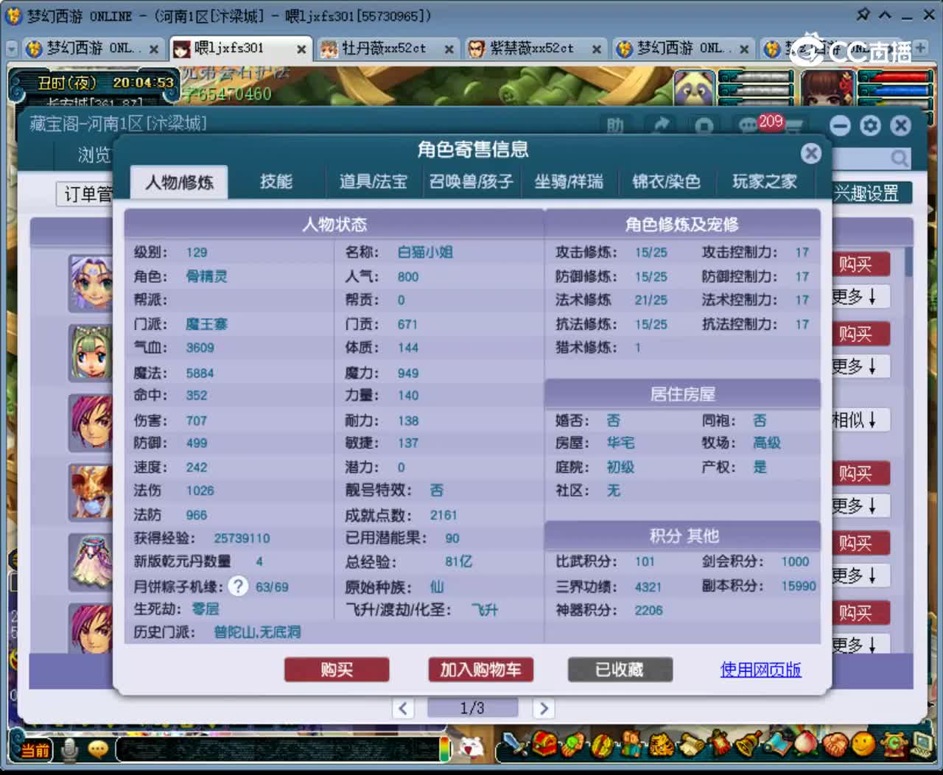Toggle the microphone voice button
The image size is (943, 775).
pyautogui.click(x=71, y=750)
